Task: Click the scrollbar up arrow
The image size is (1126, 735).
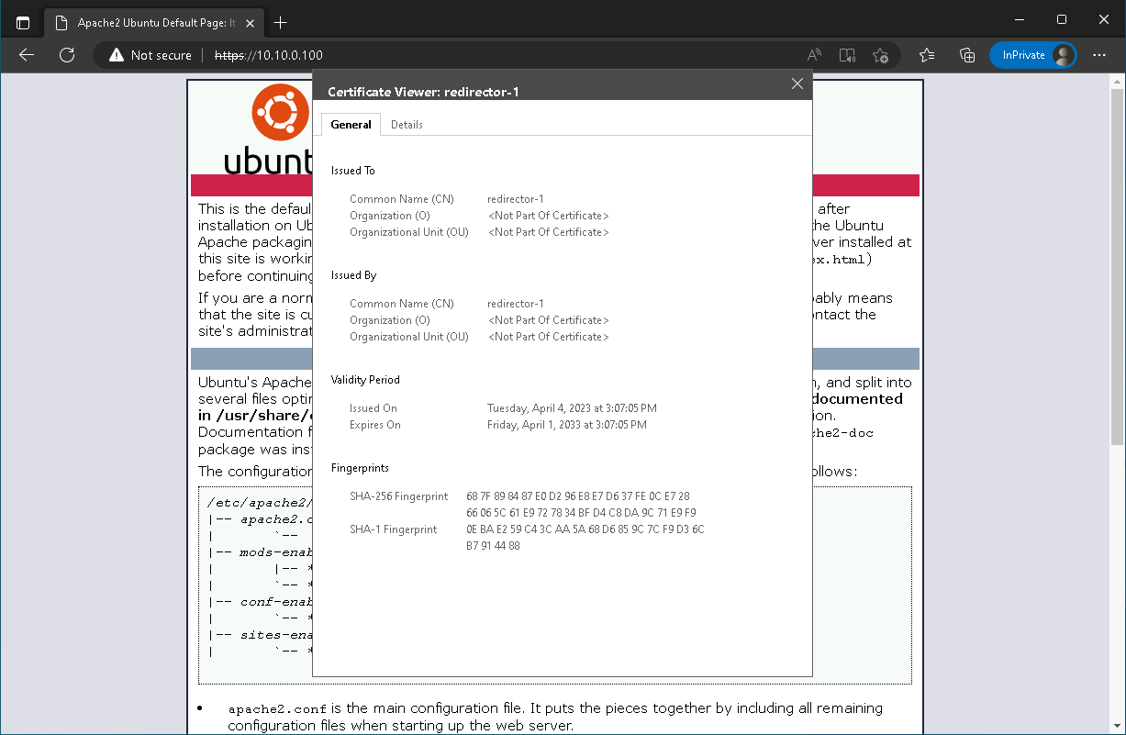Action: click(1116, 83)
